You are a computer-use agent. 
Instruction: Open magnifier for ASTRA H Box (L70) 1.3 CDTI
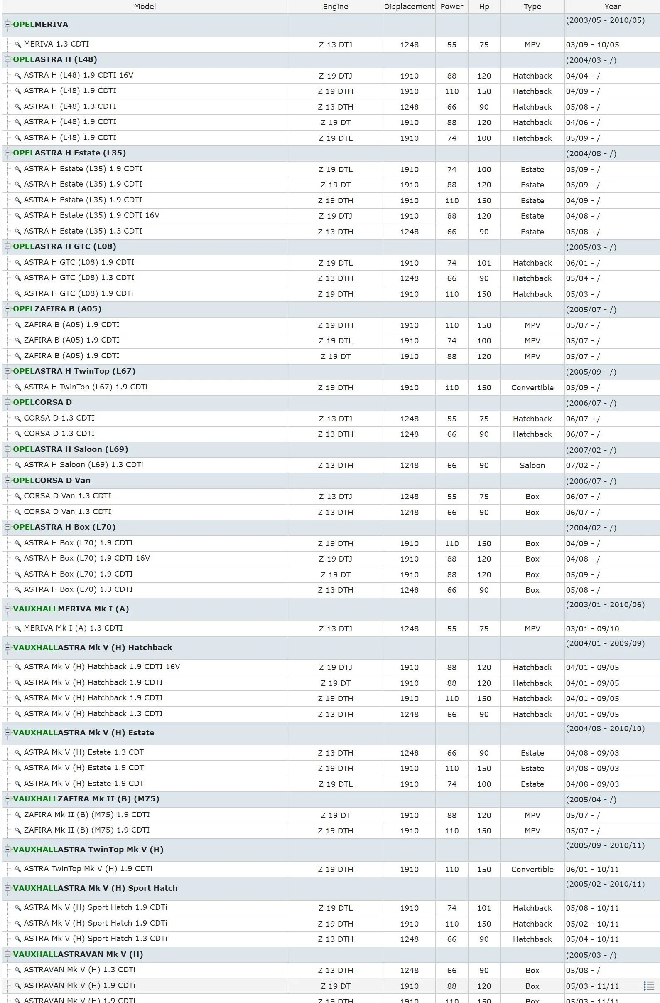point(18,589)
